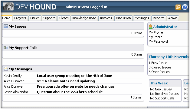Open Kevin Oreilly's user group meeting message

tap(74, 76)
